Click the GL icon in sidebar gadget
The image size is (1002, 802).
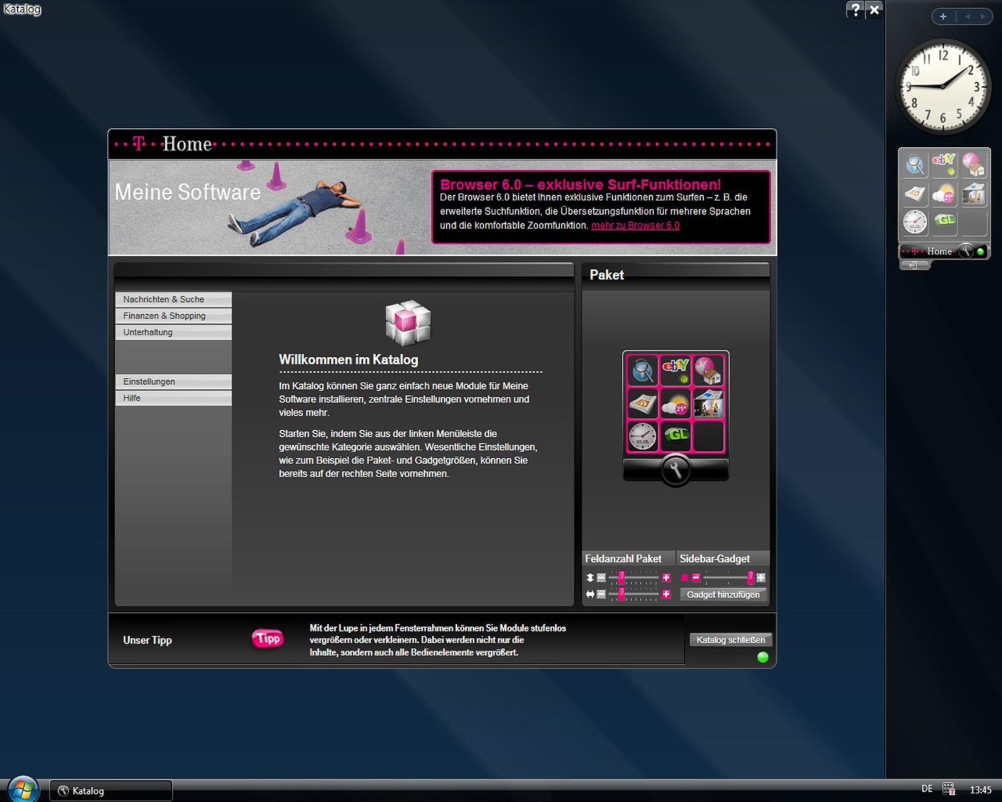point(944,221)
